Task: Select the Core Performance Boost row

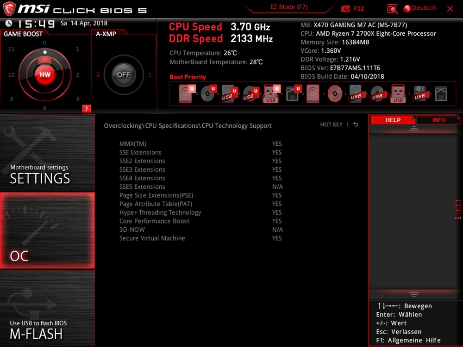Action: [201, 221]
